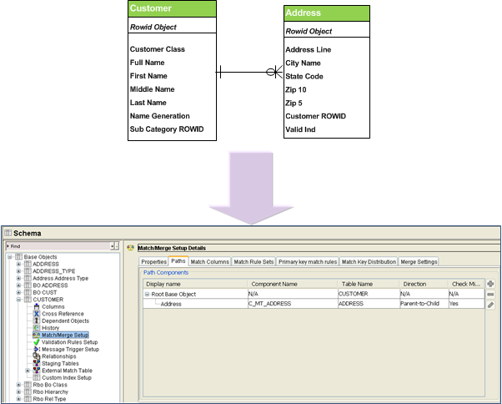Click the Component Name column header
This screenshot has width=502, height=404.
point(293,284)
